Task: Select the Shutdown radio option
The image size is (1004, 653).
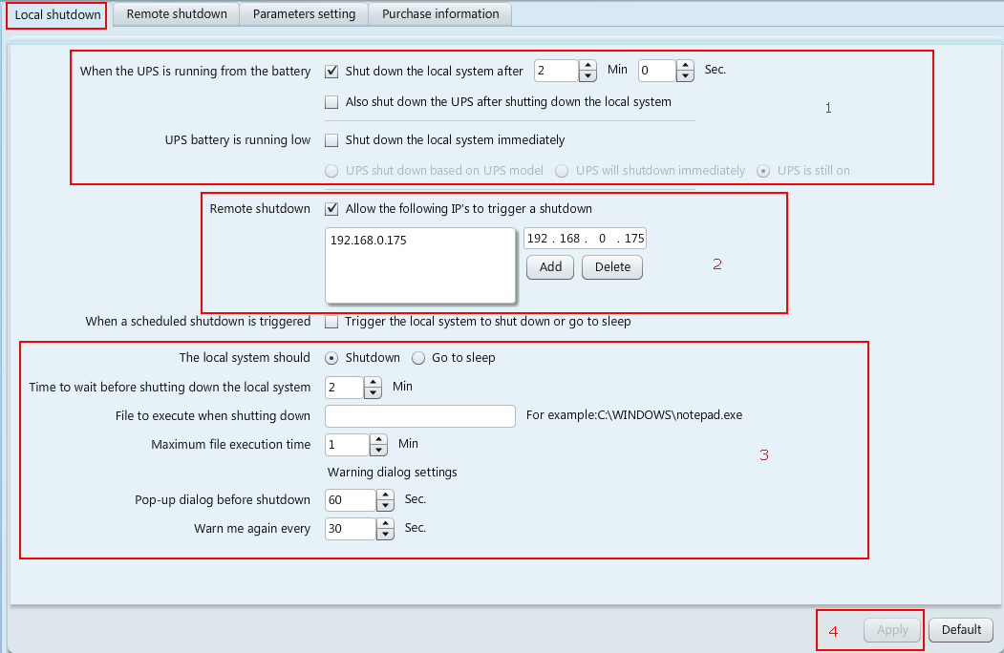Action: (331, 358)
